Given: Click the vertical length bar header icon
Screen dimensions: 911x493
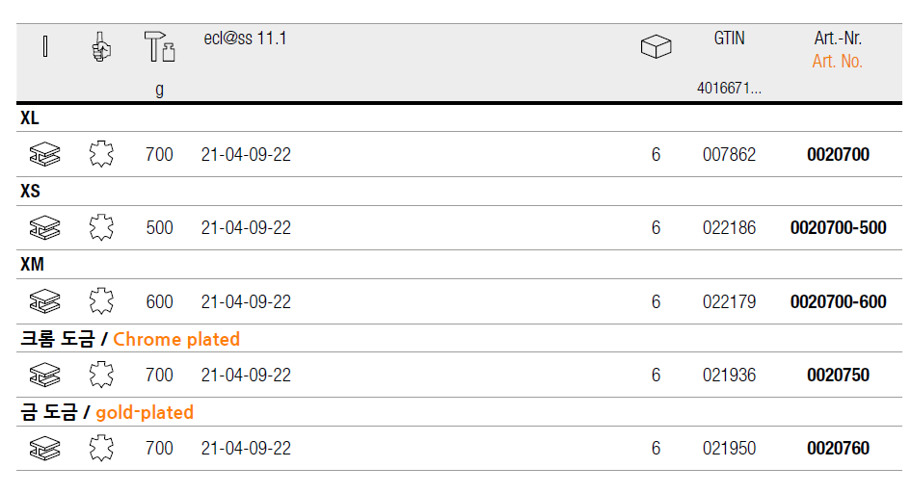Looking at the screenshot, I should pyautogui.click(x=45, y=46).
